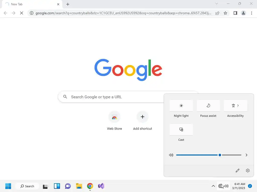257x192 pixels.
Task: Switch to Chrome on the taskbar
Action: click(x=90, y=186)
